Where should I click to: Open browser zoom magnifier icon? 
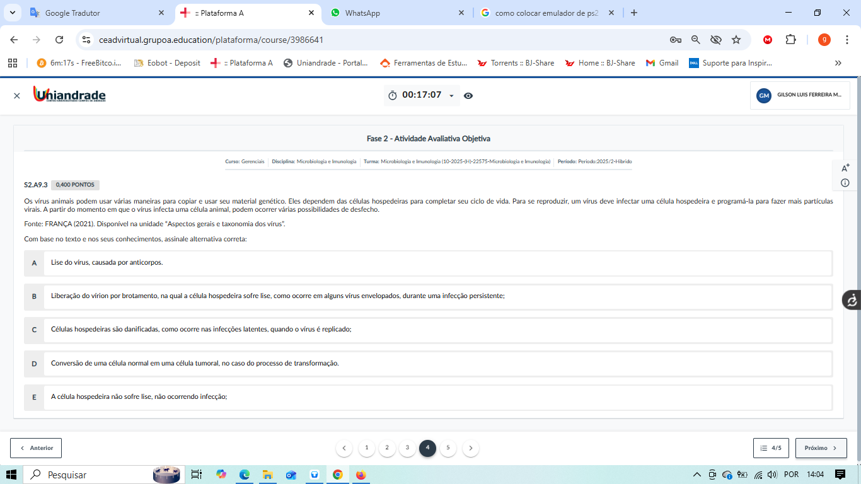[696, 40]
